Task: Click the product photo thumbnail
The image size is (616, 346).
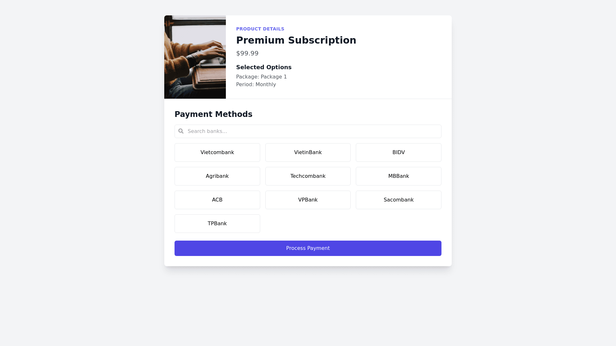Action: (x=195, y=57)
